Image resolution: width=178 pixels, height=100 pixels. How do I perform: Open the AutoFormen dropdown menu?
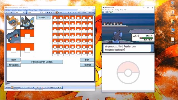pyautogui.click(x=18, y=87)
